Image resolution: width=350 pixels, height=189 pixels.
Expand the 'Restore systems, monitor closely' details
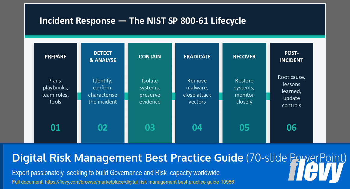[x=244, y=91]
